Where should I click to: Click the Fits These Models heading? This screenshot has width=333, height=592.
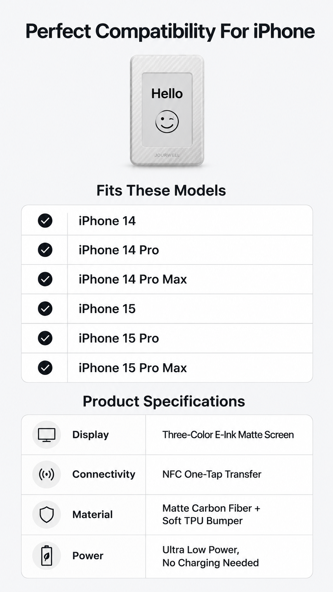[x=161, y=190]
